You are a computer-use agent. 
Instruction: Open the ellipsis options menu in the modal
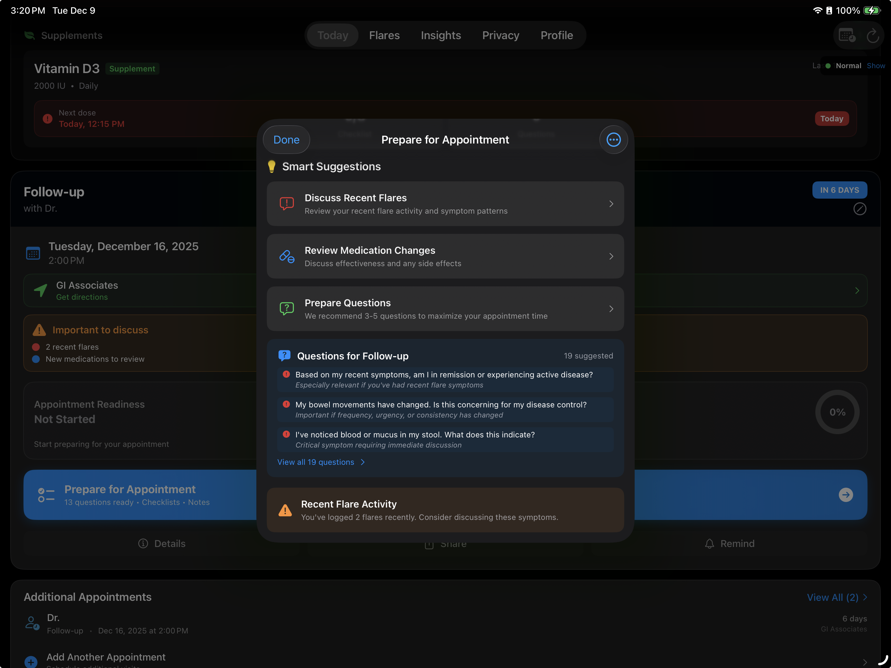click(x=613, y=139)
